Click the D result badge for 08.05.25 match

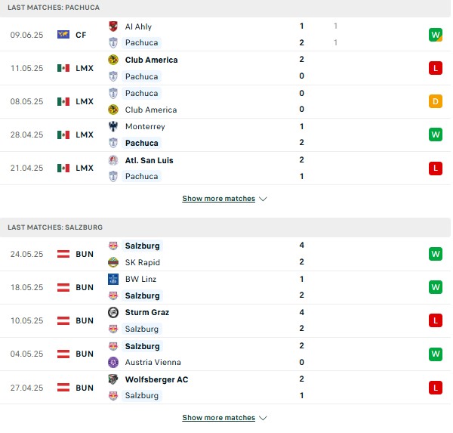tap(436, 101)
